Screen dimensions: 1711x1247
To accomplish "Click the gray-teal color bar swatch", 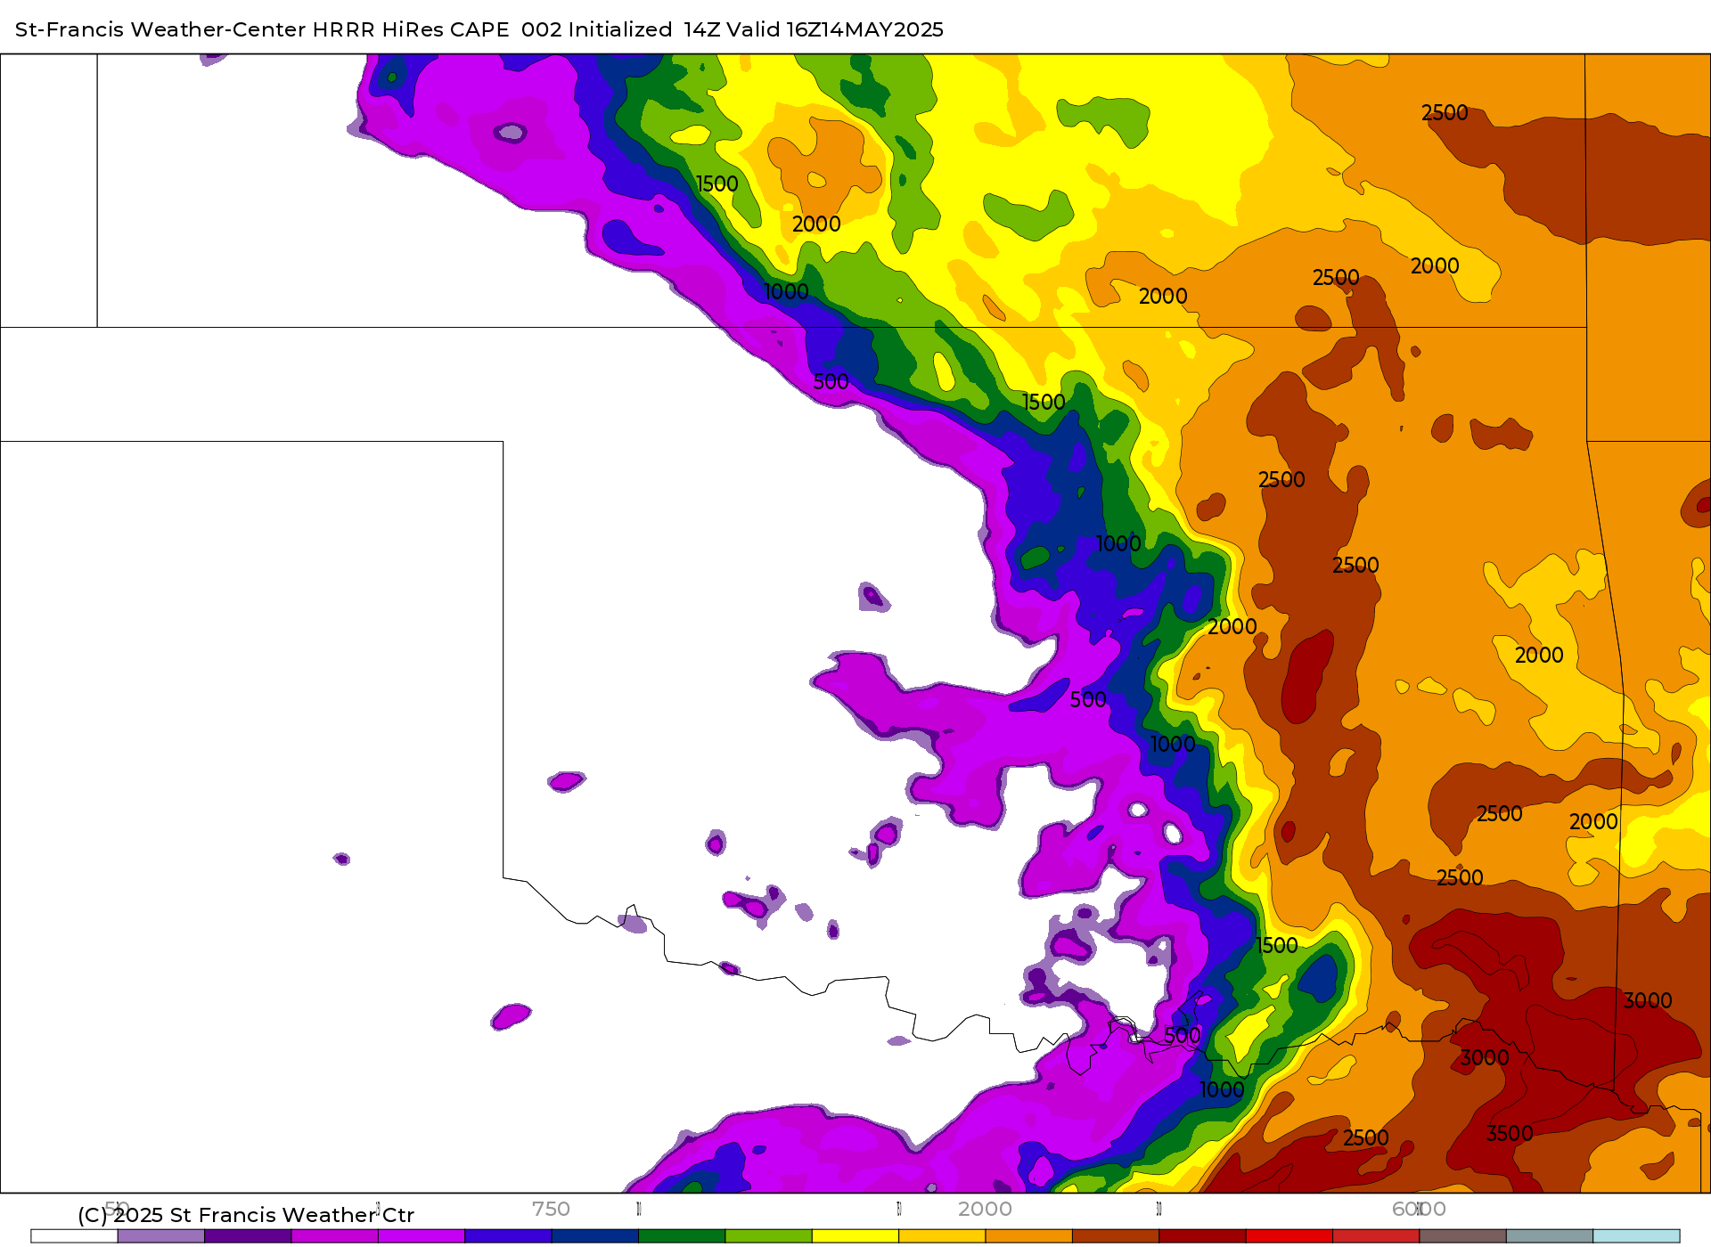I will [x=1550, y=1235].
